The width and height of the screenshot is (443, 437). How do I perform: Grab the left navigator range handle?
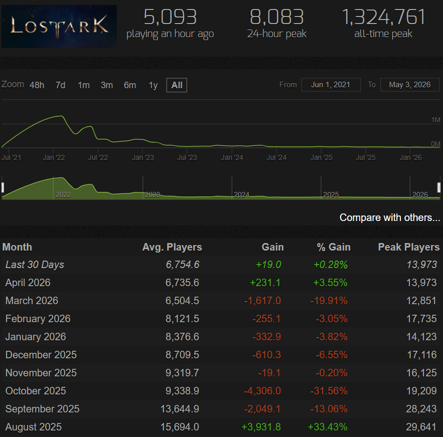[3, 187]
